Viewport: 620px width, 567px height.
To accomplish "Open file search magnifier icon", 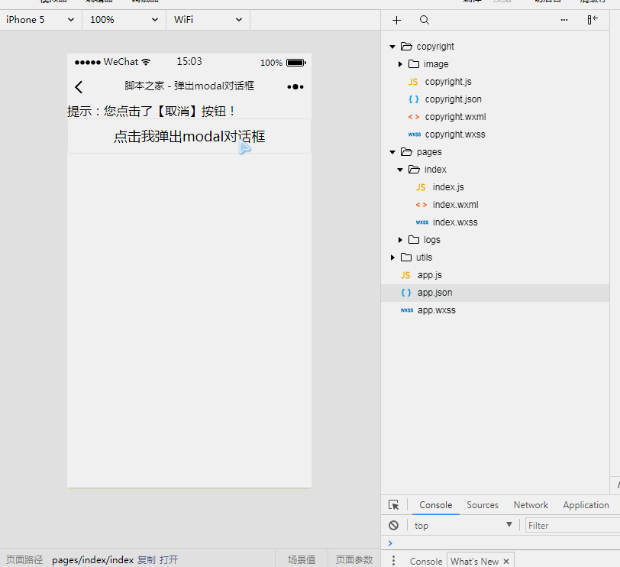I will pyautogui.click(x=425, y=20).
